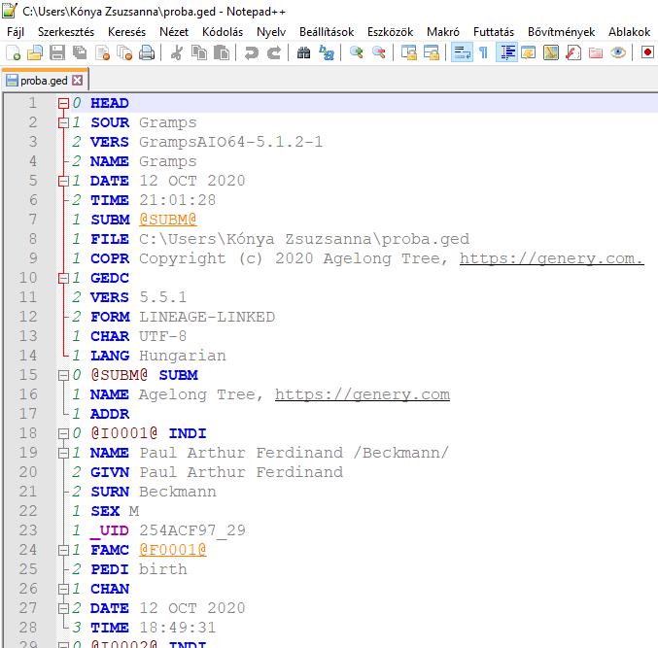The width and height of the screenshot is (658, 648).
Task: Open the Nézet menu
Action: [x=174, y=32]
